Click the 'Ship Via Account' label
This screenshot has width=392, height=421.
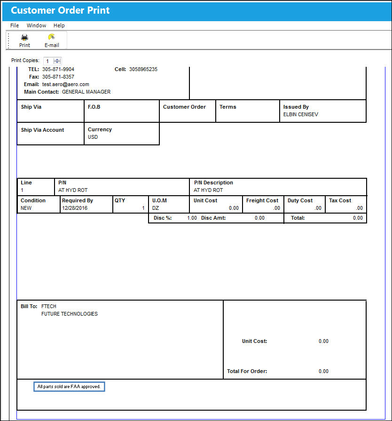[x=42, y=130]
